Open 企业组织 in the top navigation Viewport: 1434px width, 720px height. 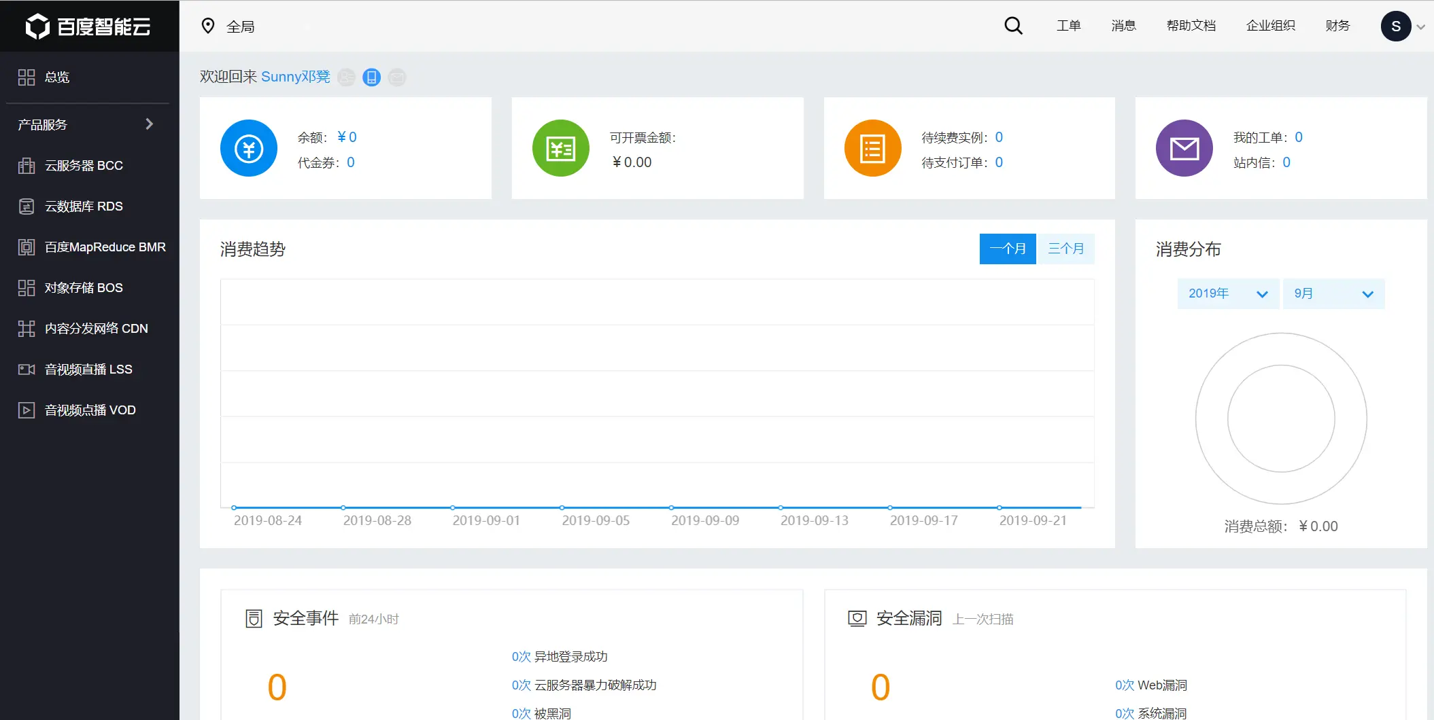[x=1270, y=26]
